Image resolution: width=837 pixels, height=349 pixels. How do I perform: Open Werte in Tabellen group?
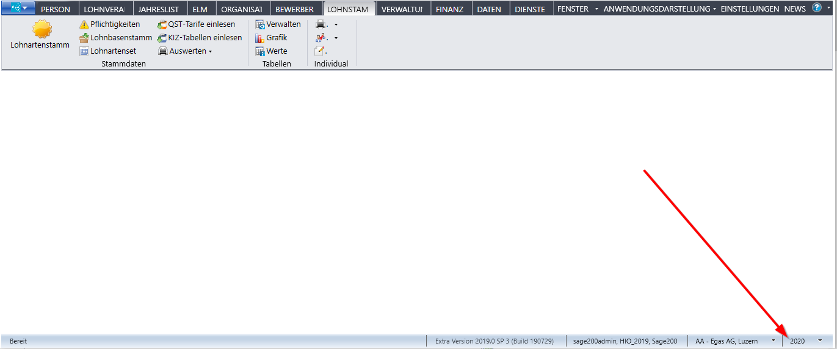click(x=271, y=51)
